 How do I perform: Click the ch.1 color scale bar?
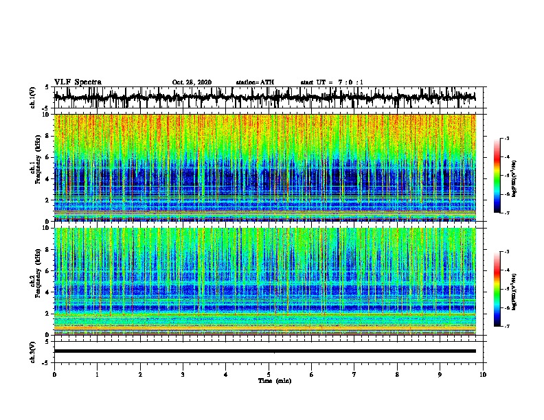coord(497,176)
